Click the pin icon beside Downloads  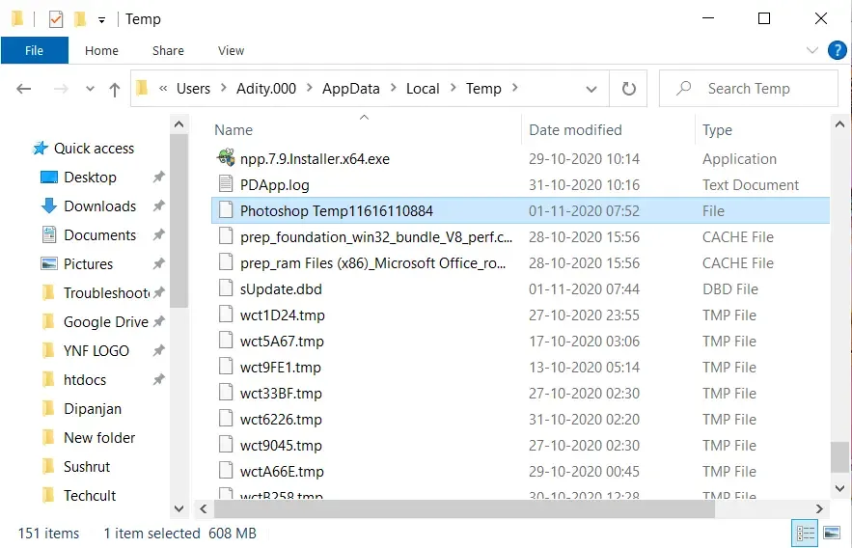[x=158, y=206]
